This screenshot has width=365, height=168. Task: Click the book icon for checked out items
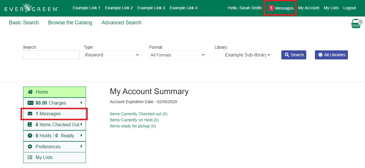tap(30, 125)
